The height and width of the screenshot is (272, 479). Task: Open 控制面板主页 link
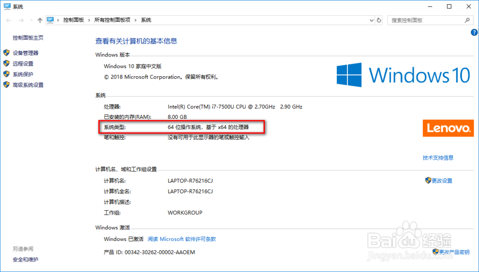(28, 38)
